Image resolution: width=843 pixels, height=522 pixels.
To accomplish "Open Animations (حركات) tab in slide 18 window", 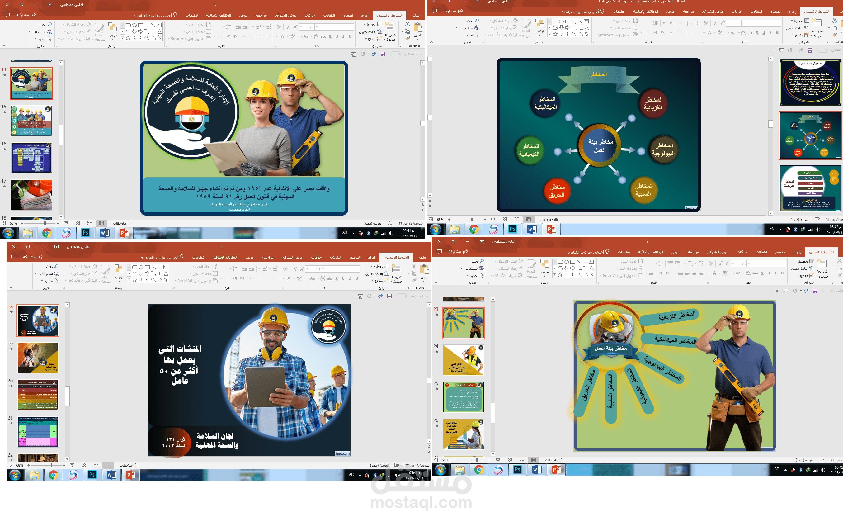I will (316, 257).
